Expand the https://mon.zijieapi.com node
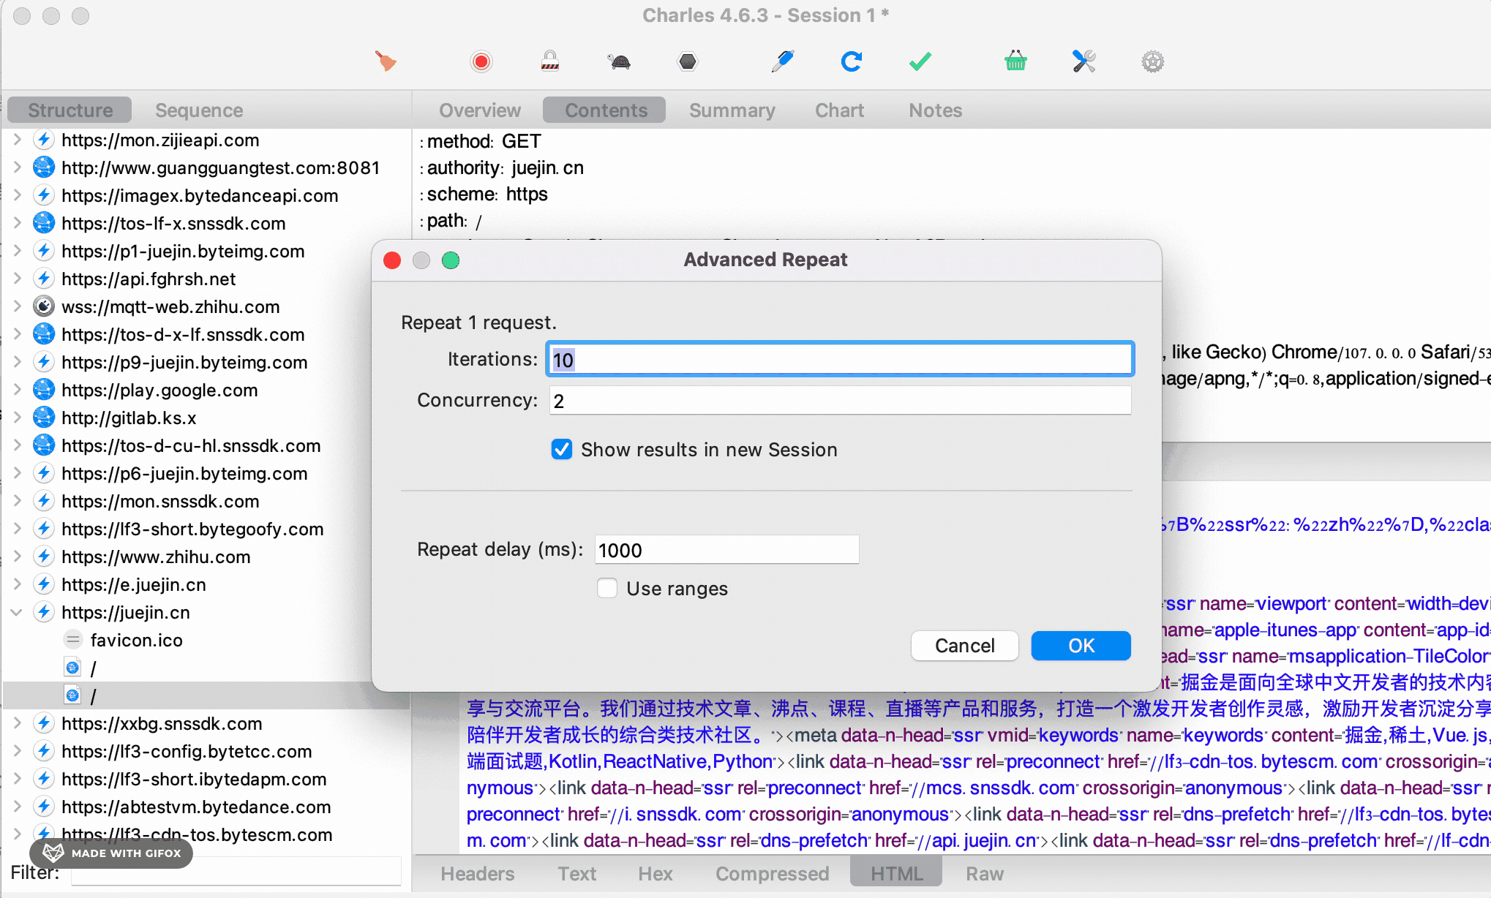 [17, 140]
